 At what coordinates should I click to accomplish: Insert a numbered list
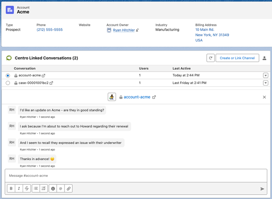44,189
